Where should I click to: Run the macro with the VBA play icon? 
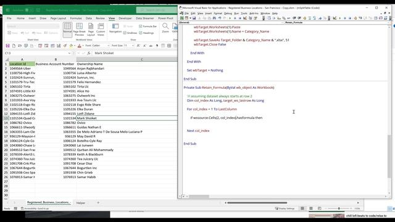230,18
